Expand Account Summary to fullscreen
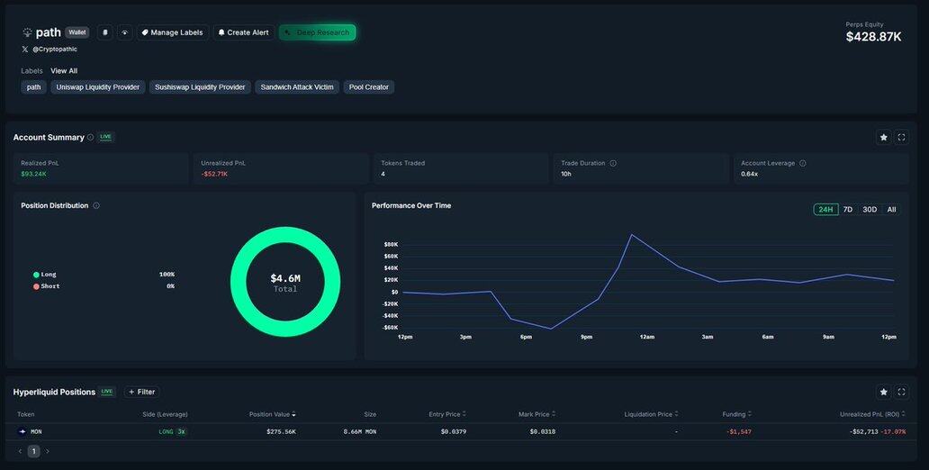The image size is (929, 470). (x=901, y=138)
